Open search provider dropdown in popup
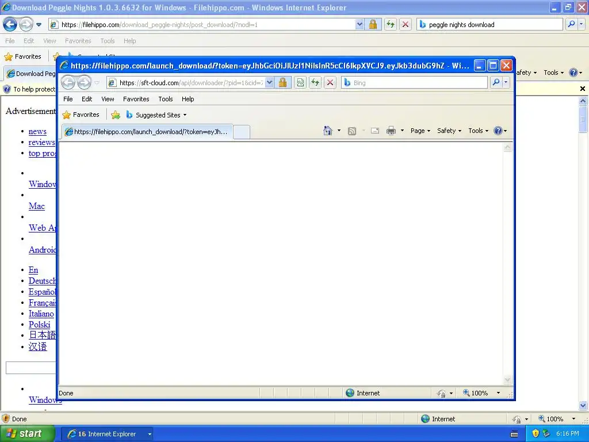The image size is (589, 442). point(506,82)
